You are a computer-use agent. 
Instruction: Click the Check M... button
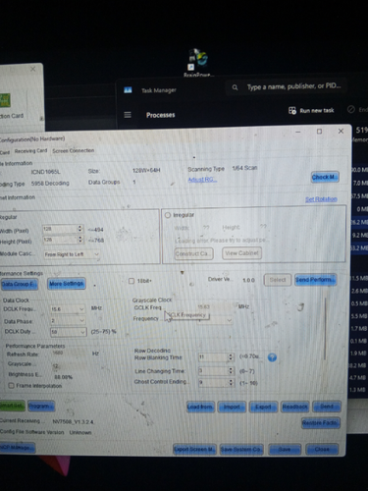tap(325, 177)
